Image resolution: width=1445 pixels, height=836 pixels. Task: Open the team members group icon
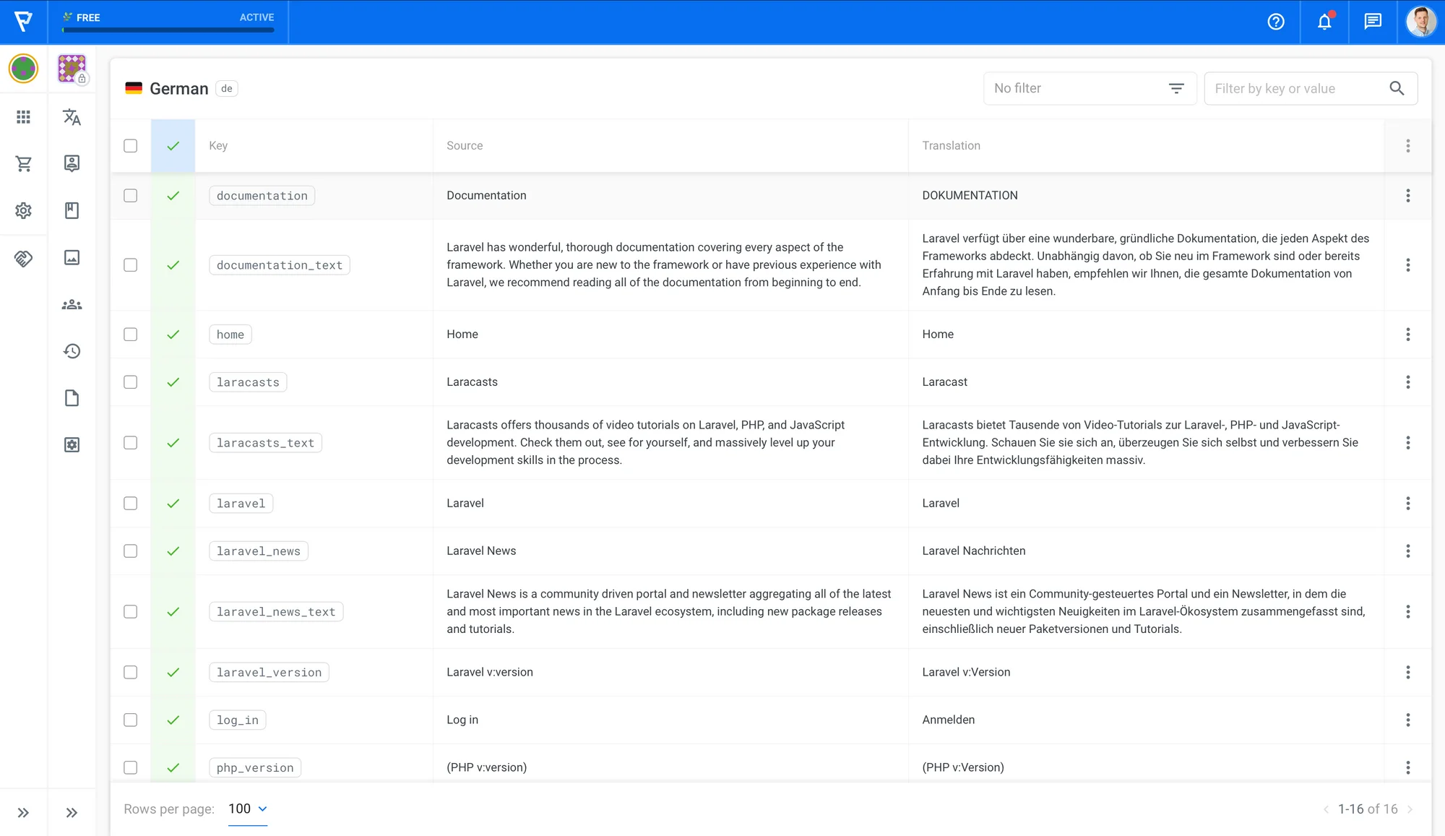tap(72, 304)
